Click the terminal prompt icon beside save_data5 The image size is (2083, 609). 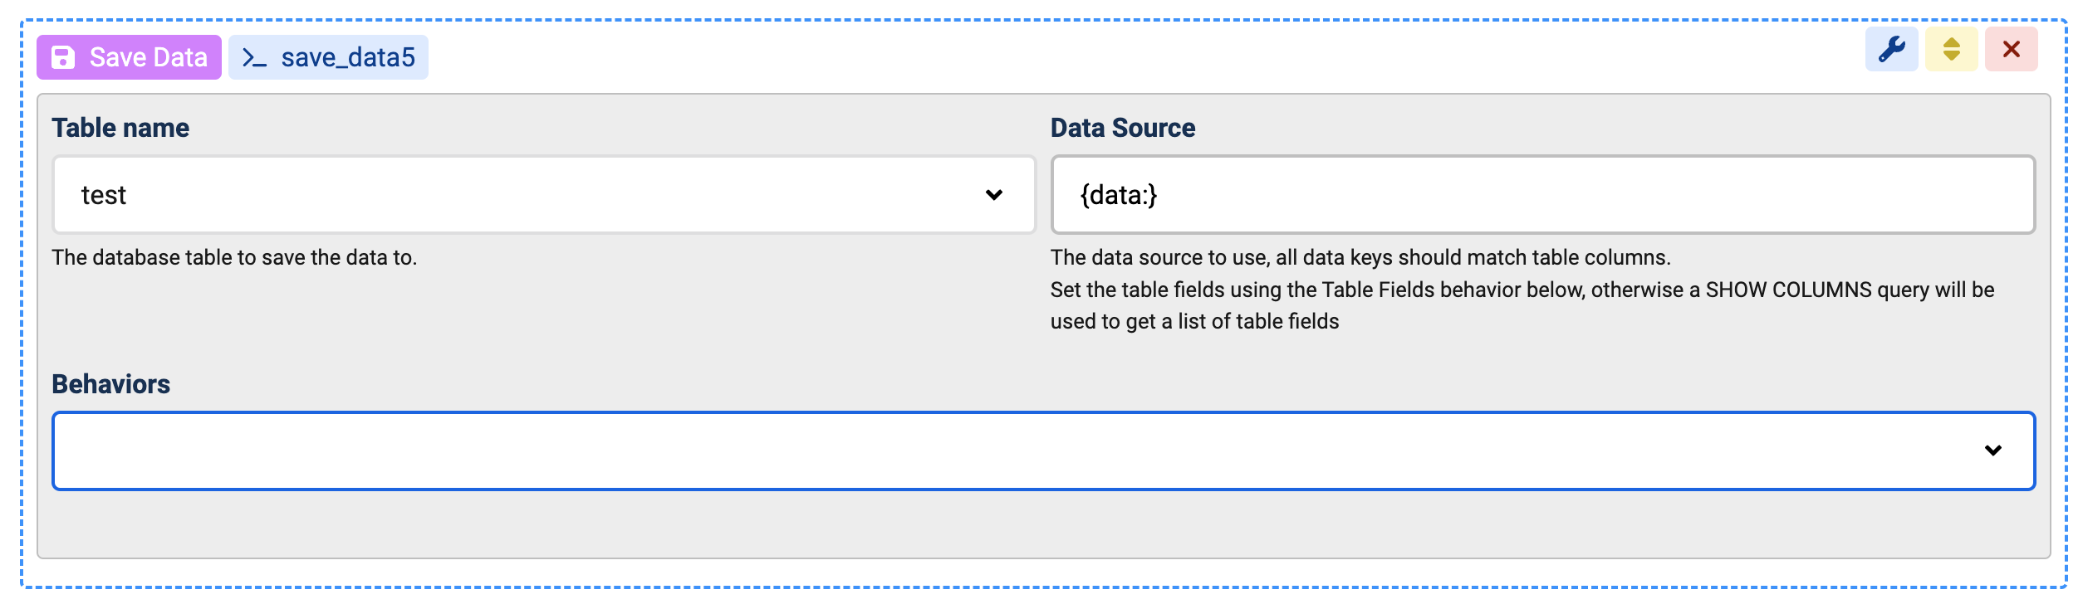click(254, 57)
